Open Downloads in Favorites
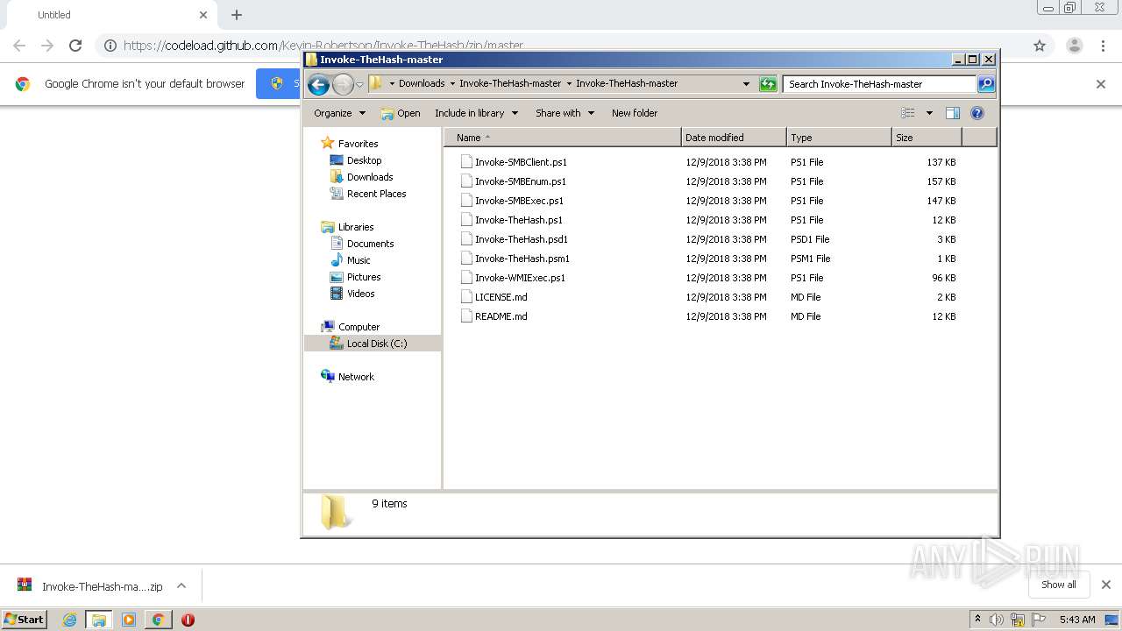1122x631 pixels. coord(369,177)
